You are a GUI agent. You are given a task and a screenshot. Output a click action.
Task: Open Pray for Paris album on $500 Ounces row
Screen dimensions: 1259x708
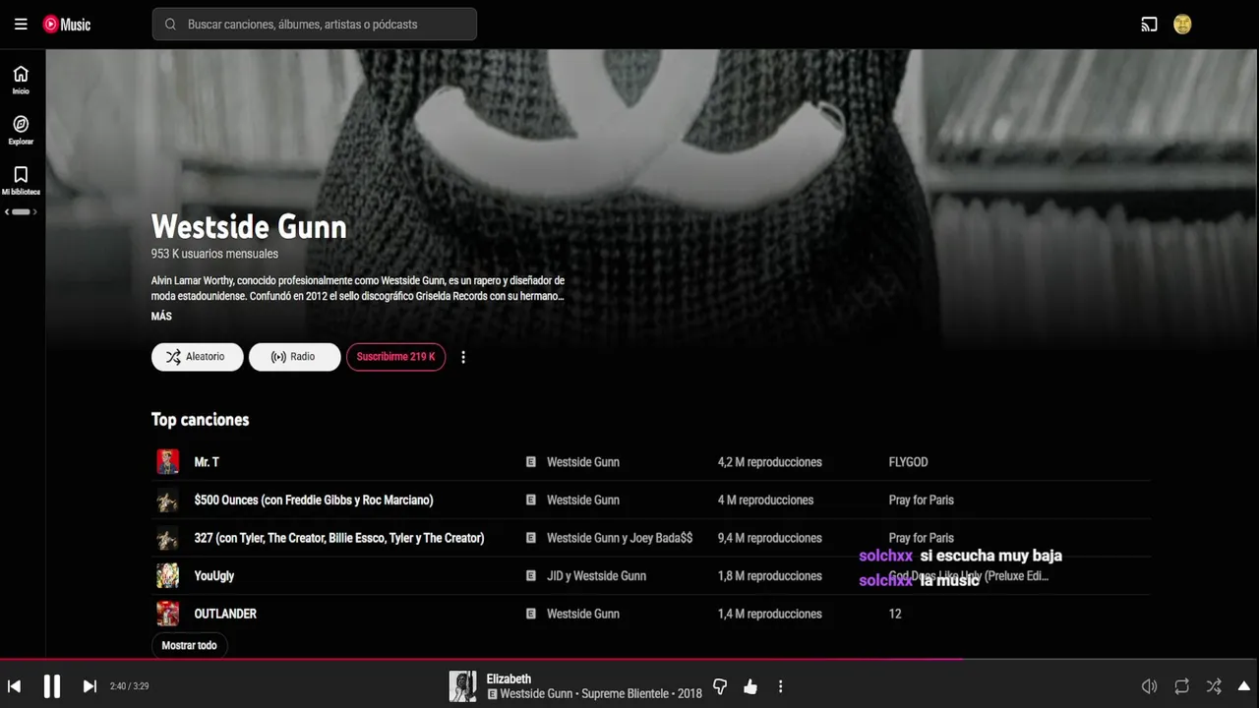click(921, 501)
